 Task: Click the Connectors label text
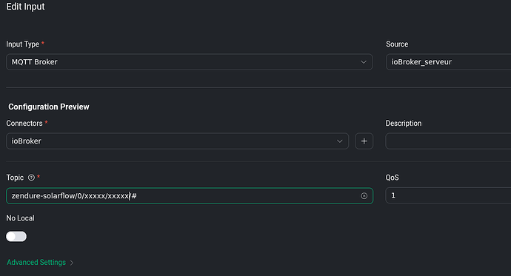tap(24, 123)
